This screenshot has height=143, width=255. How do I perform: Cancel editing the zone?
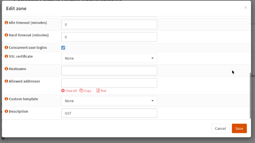coord(220,128)
